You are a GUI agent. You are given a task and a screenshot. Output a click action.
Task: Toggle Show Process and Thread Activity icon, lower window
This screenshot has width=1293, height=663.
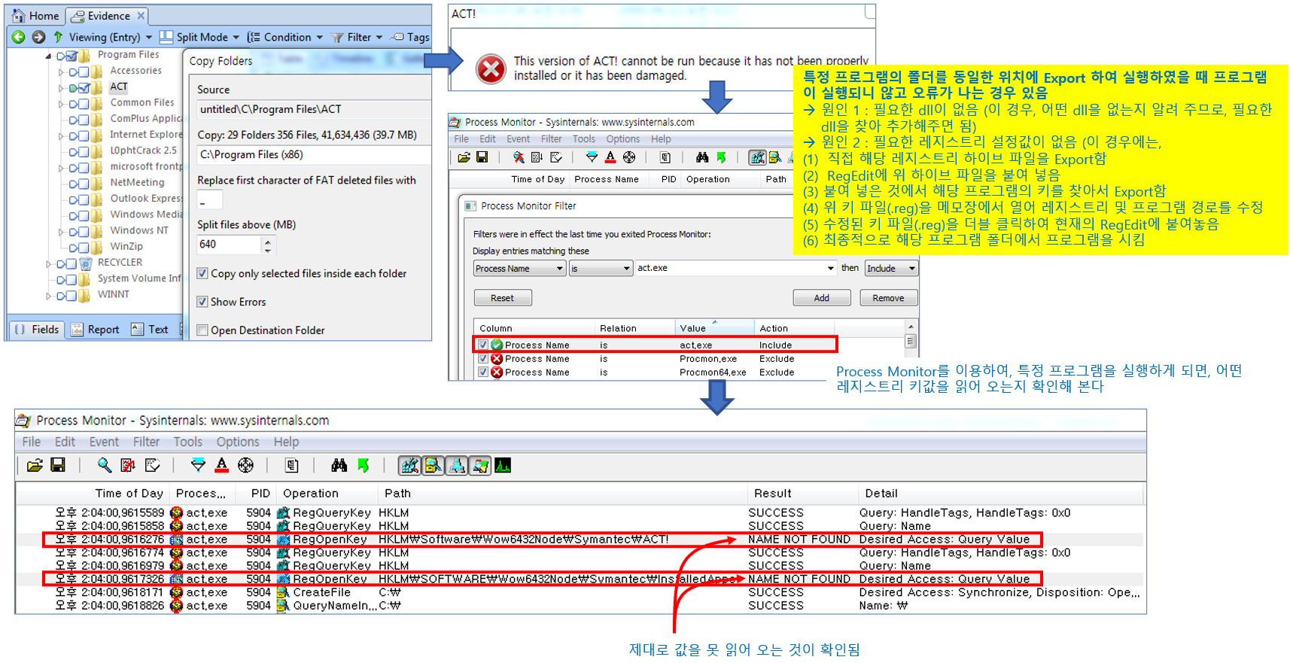(x=479, y=466)
